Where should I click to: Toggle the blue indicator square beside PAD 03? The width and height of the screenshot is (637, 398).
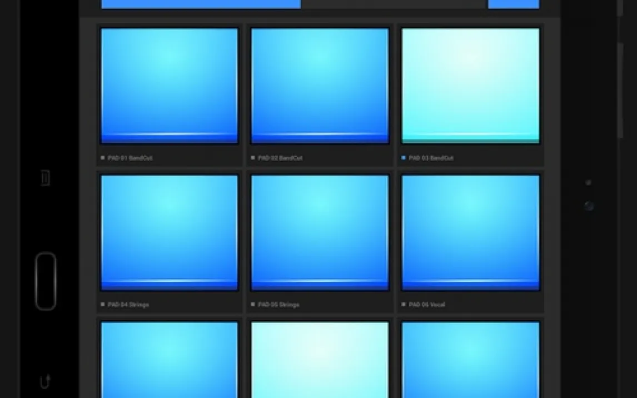click(x=404, y=158)
